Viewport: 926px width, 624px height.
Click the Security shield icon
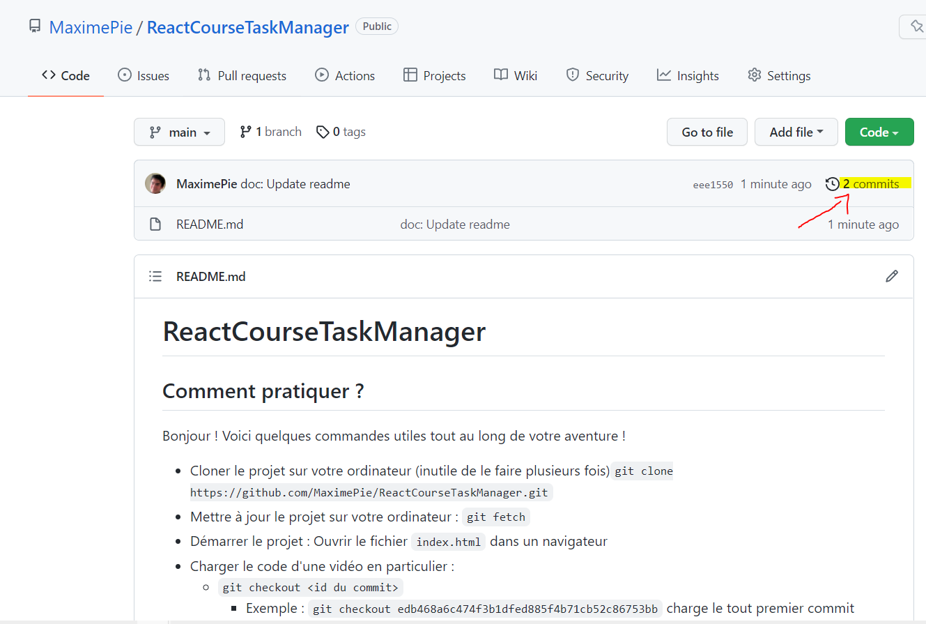click(x=572, y=75)
